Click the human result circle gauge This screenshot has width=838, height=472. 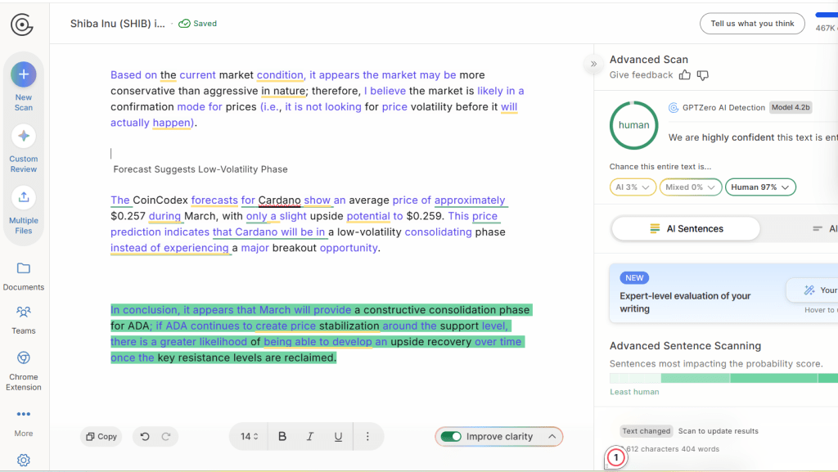point(634,125)
